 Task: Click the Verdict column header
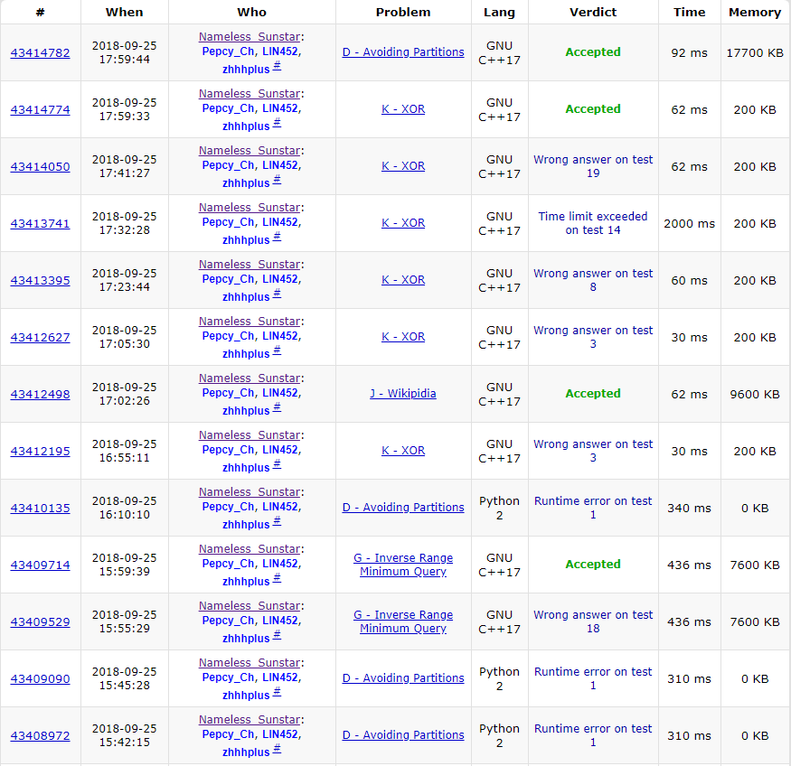click(593, 13)
